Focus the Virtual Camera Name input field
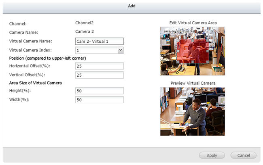This screenshot has width=263, height=165. point(100,41)
